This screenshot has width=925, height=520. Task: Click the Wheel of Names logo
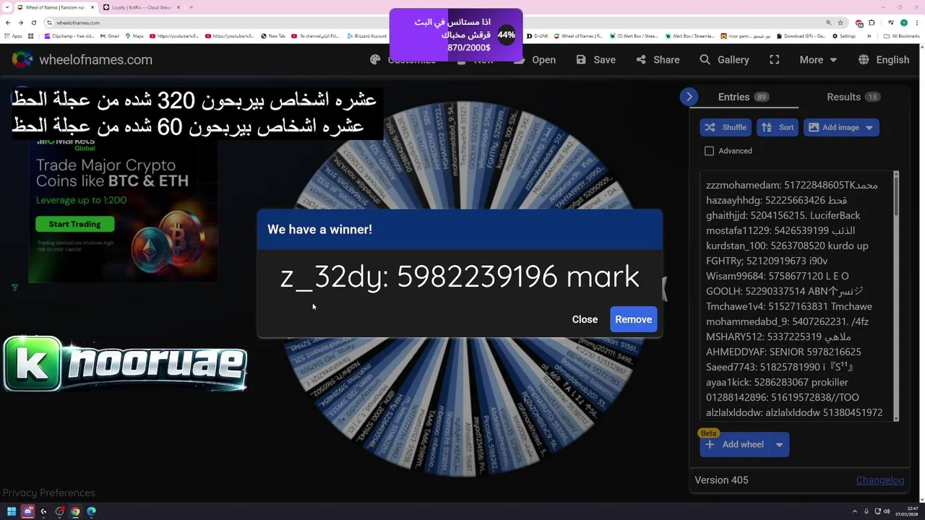[x=82, y=60]
